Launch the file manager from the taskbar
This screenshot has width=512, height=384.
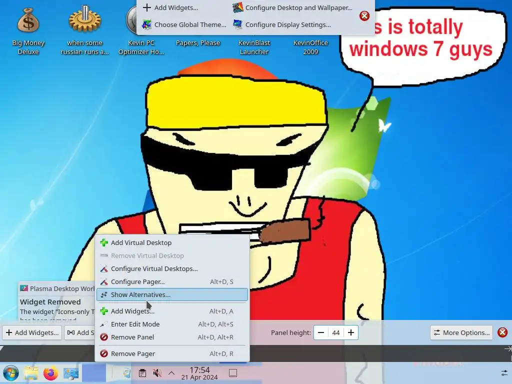point(30,373)
